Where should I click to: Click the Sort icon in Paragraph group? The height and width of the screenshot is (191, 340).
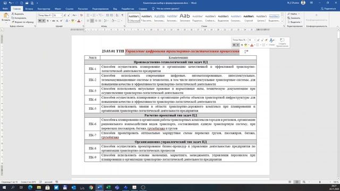117,15
